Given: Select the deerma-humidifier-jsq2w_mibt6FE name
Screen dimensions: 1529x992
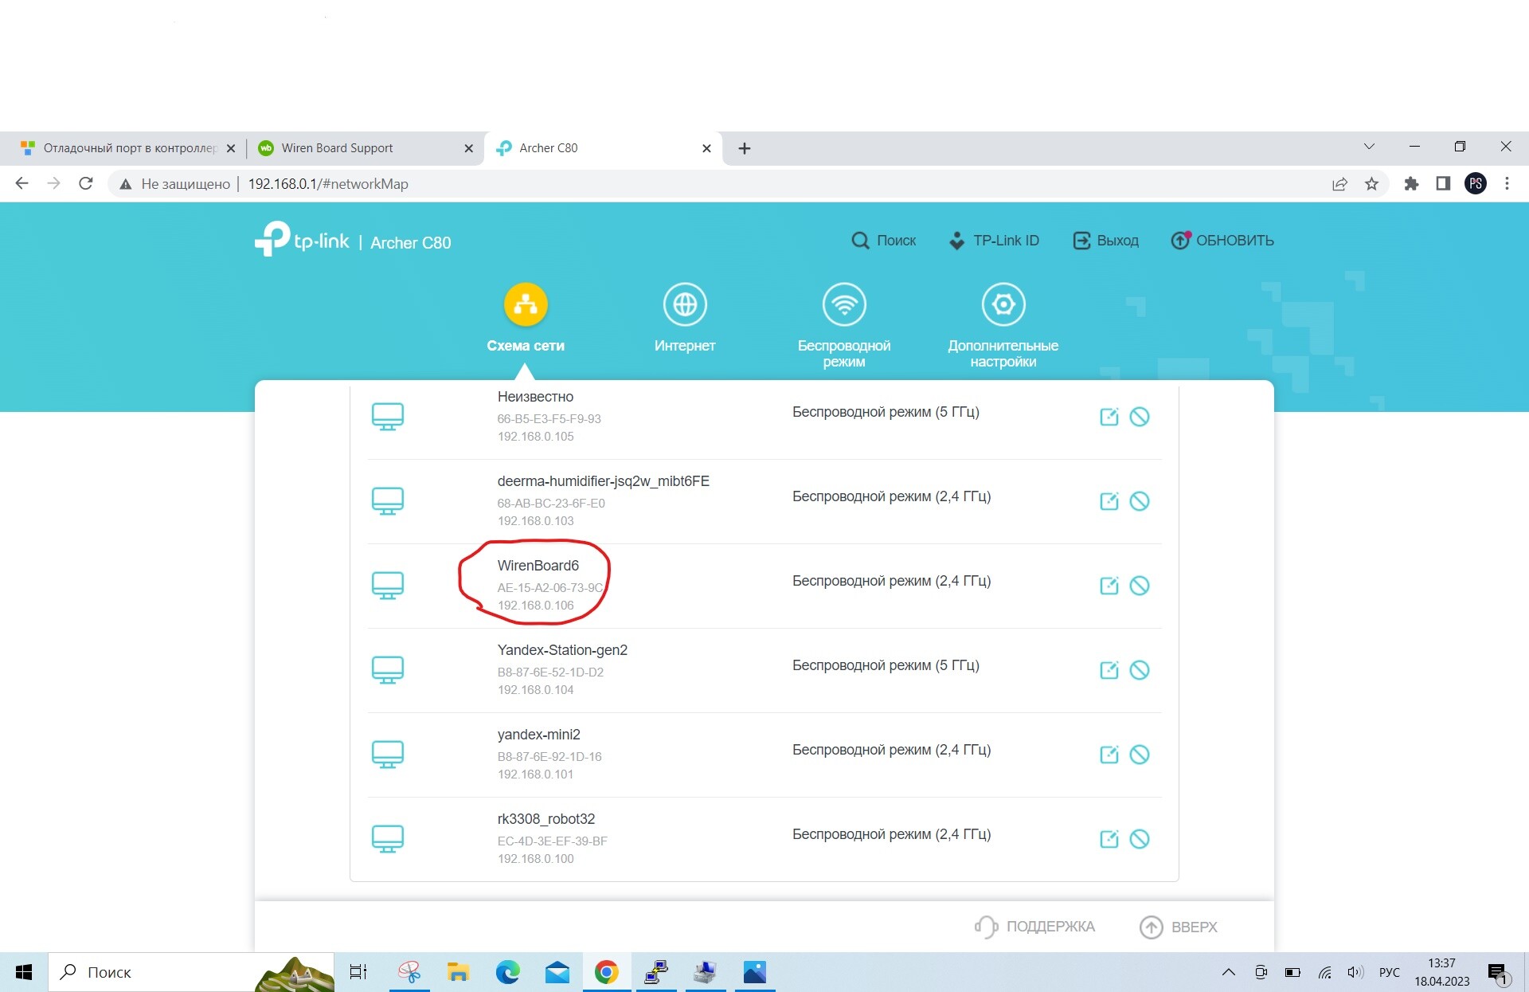Looking at the screenshot, I should pyautogui.click(x=604, y=481).
